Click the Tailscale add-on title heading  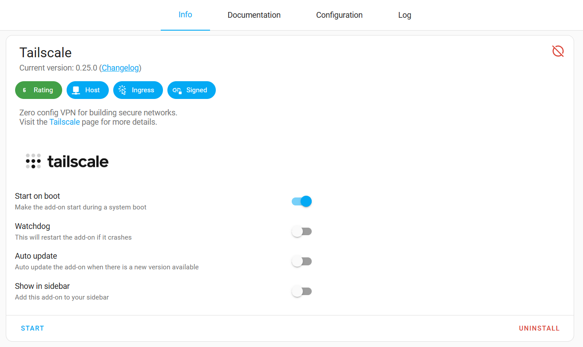45,53
